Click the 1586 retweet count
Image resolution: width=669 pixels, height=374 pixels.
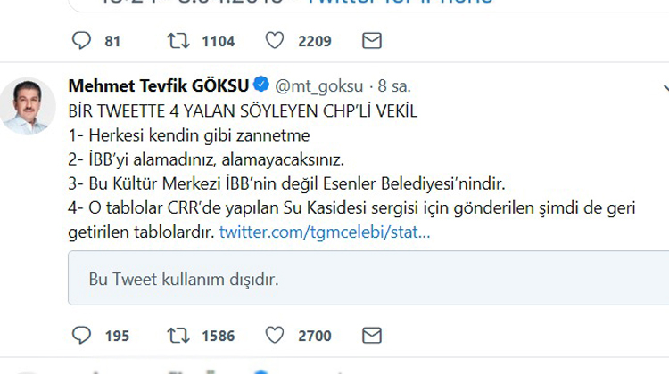(x=219, y=336)
